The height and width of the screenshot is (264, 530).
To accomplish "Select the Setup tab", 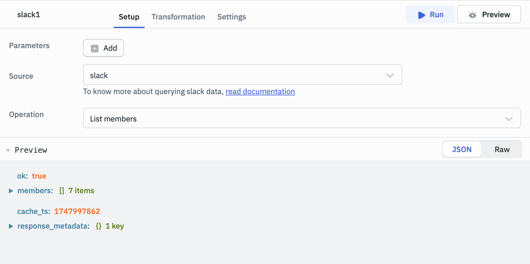I will pyautogui.click(x=129, y=17).
